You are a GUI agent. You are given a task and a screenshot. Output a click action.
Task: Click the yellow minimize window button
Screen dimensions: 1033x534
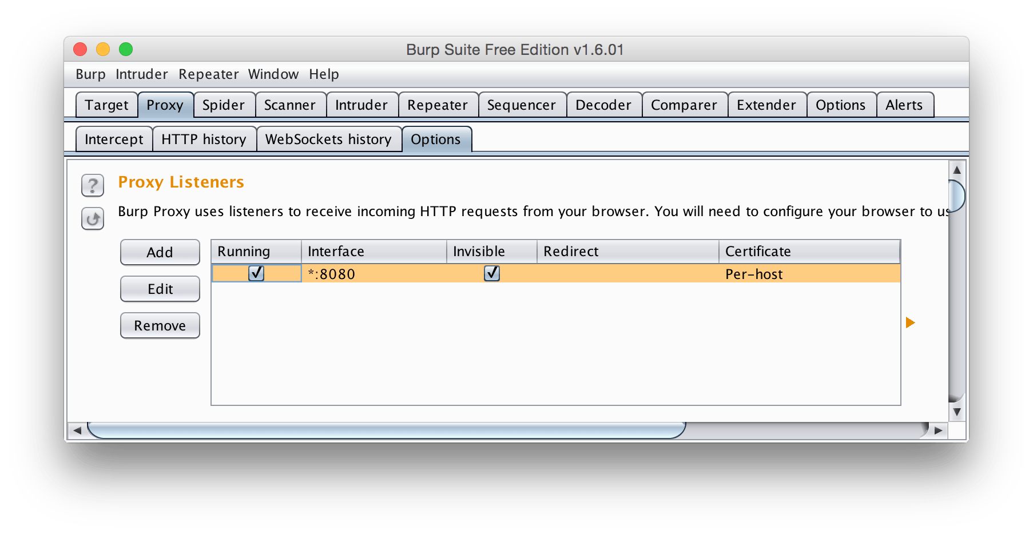[x=103, y=50]
